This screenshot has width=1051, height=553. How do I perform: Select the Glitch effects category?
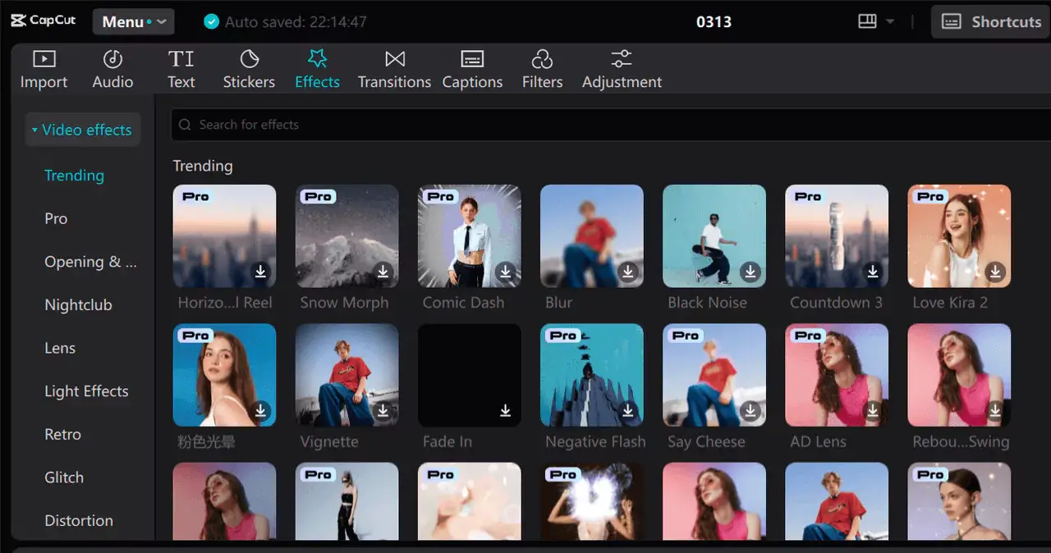click(x=64, y=478)
